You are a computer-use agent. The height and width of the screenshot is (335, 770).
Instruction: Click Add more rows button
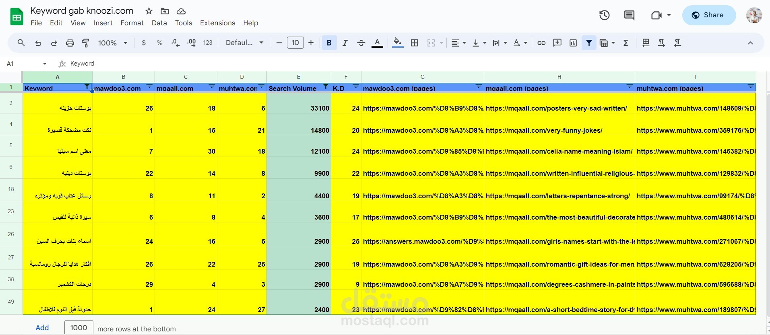point(42,327)
